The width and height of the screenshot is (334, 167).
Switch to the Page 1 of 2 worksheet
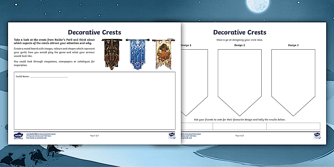point(94,135)
